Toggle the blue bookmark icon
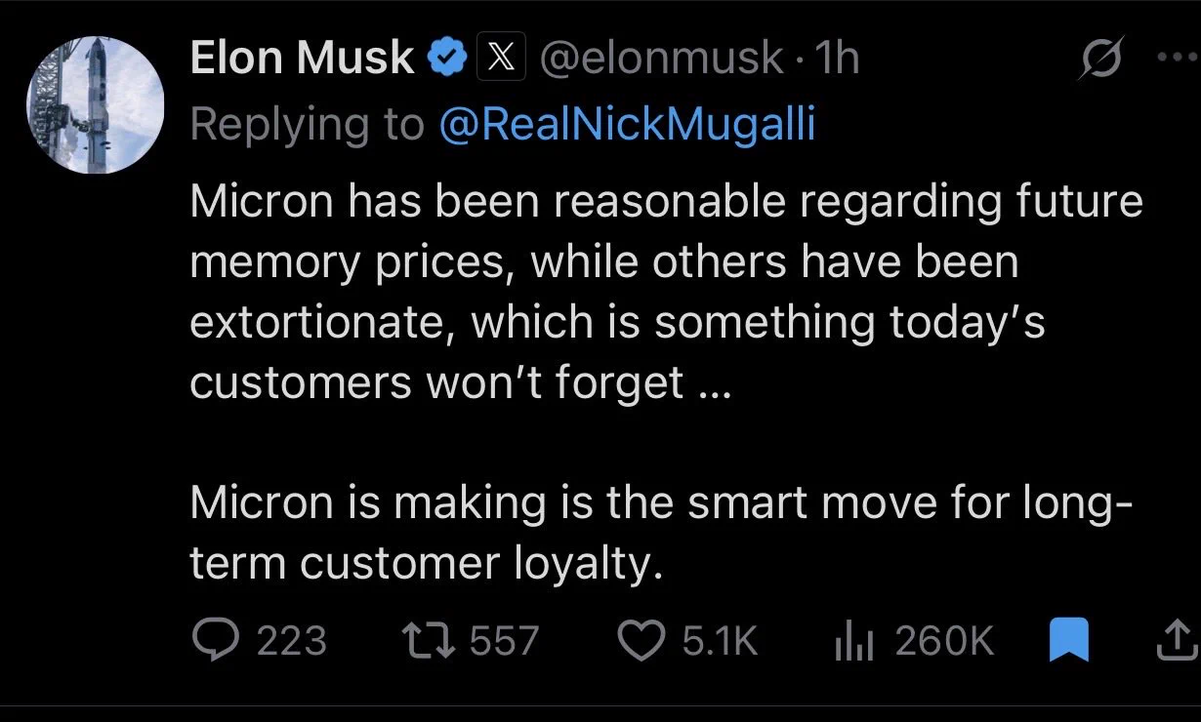1201x722 pixels. (x=1068, y=641)
